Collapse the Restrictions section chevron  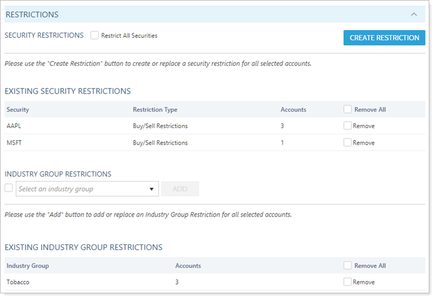tap(413, 14)
